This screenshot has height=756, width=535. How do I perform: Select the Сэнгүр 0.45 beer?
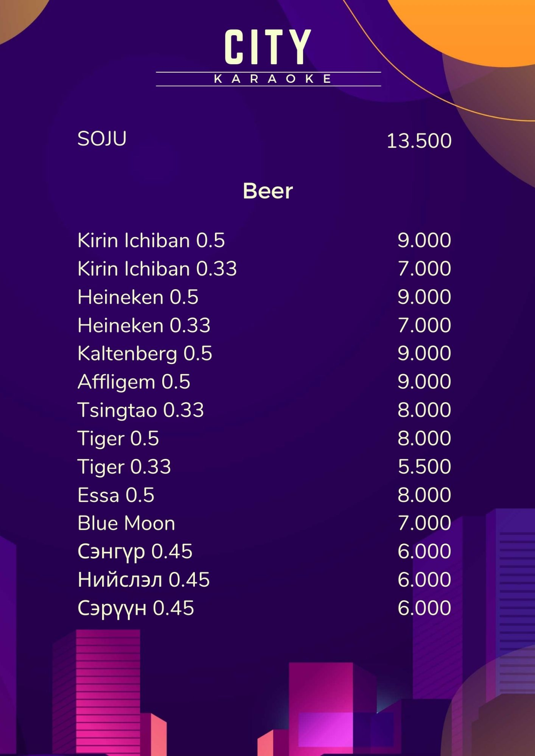tap(135, 552)
